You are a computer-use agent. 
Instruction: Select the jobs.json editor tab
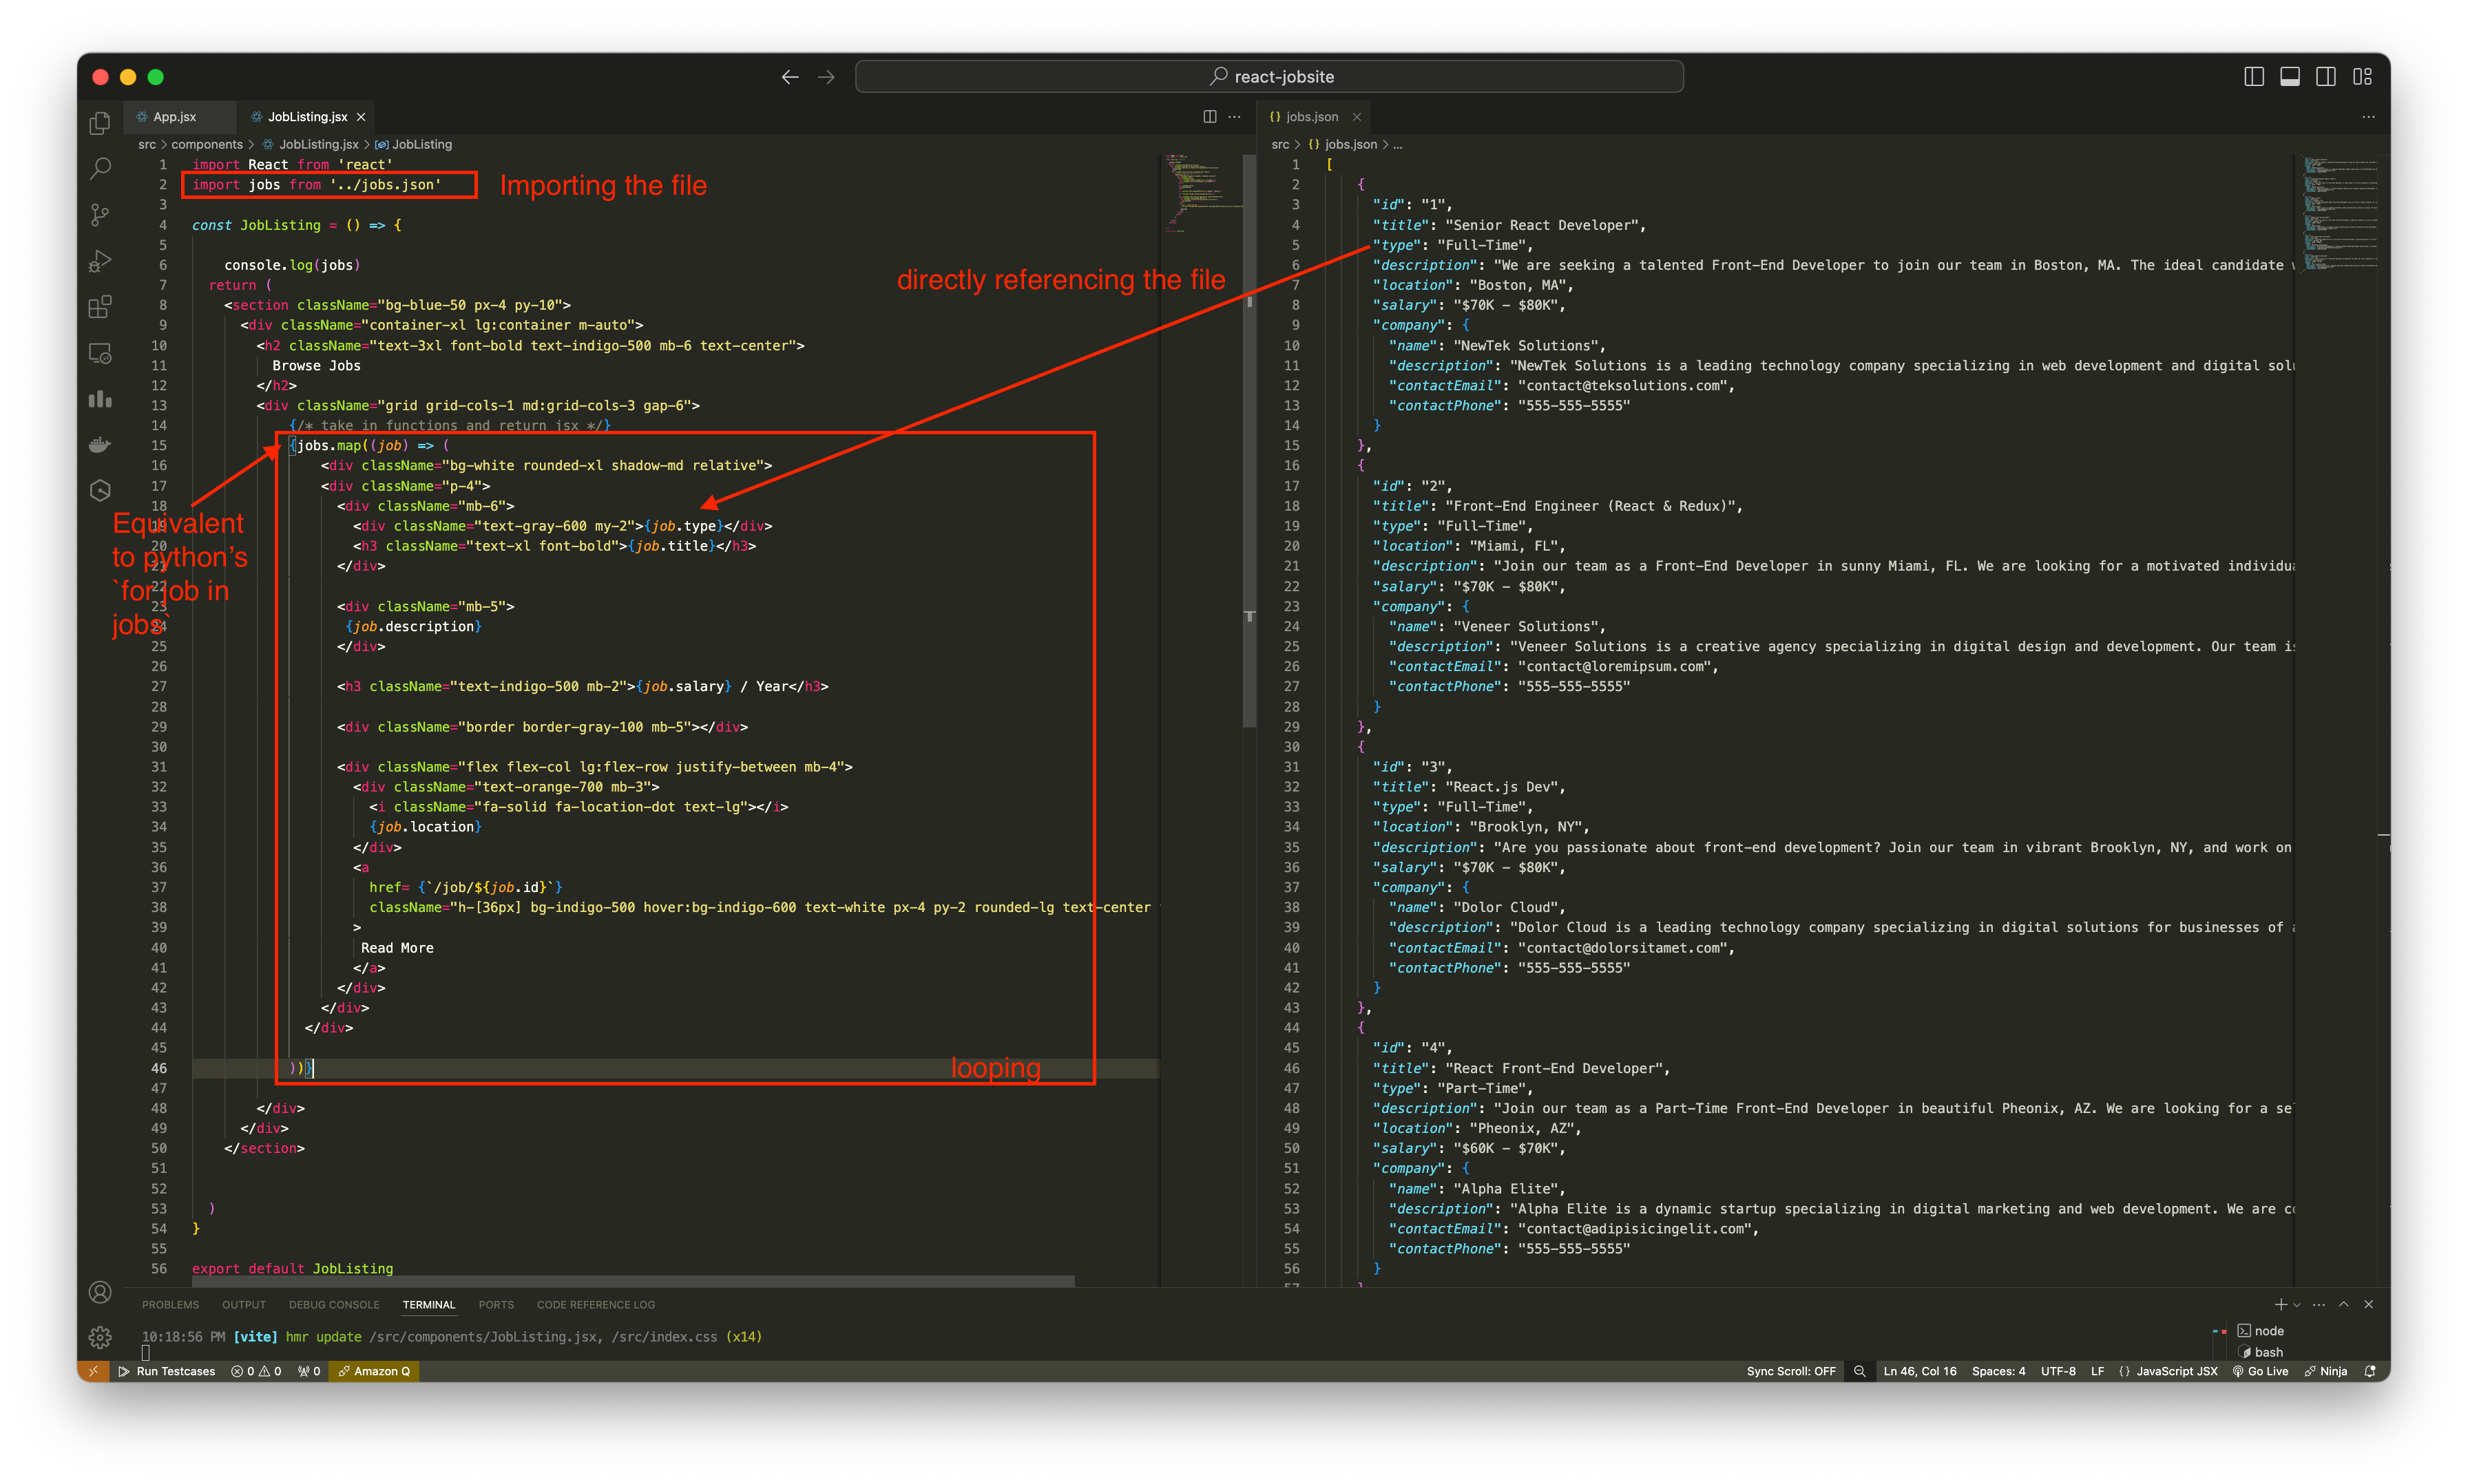pos(1312,117)
